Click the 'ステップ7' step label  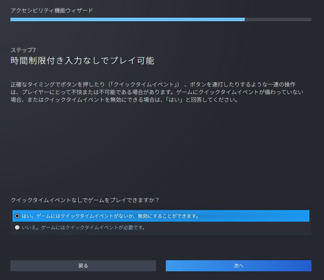[23, 50]
